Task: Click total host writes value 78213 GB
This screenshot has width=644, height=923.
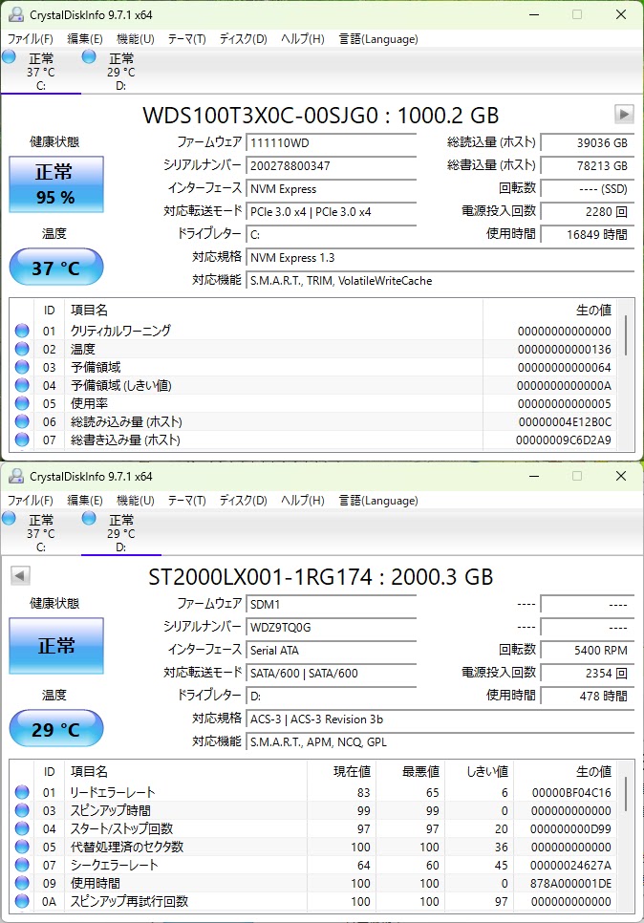Action: pos(588,166)
